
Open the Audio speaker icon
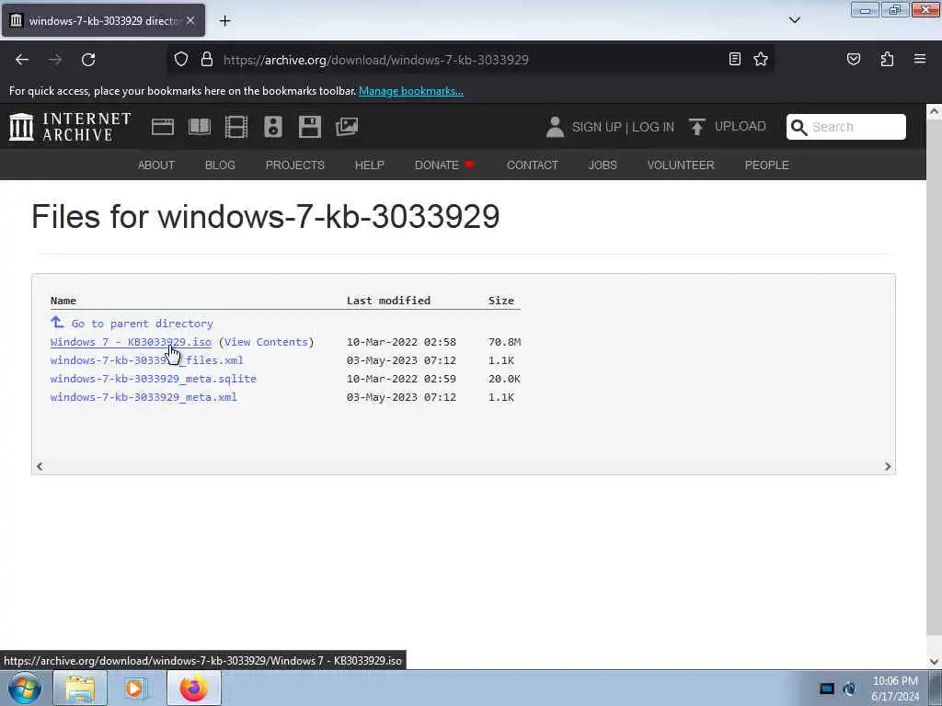coord(272,127)
